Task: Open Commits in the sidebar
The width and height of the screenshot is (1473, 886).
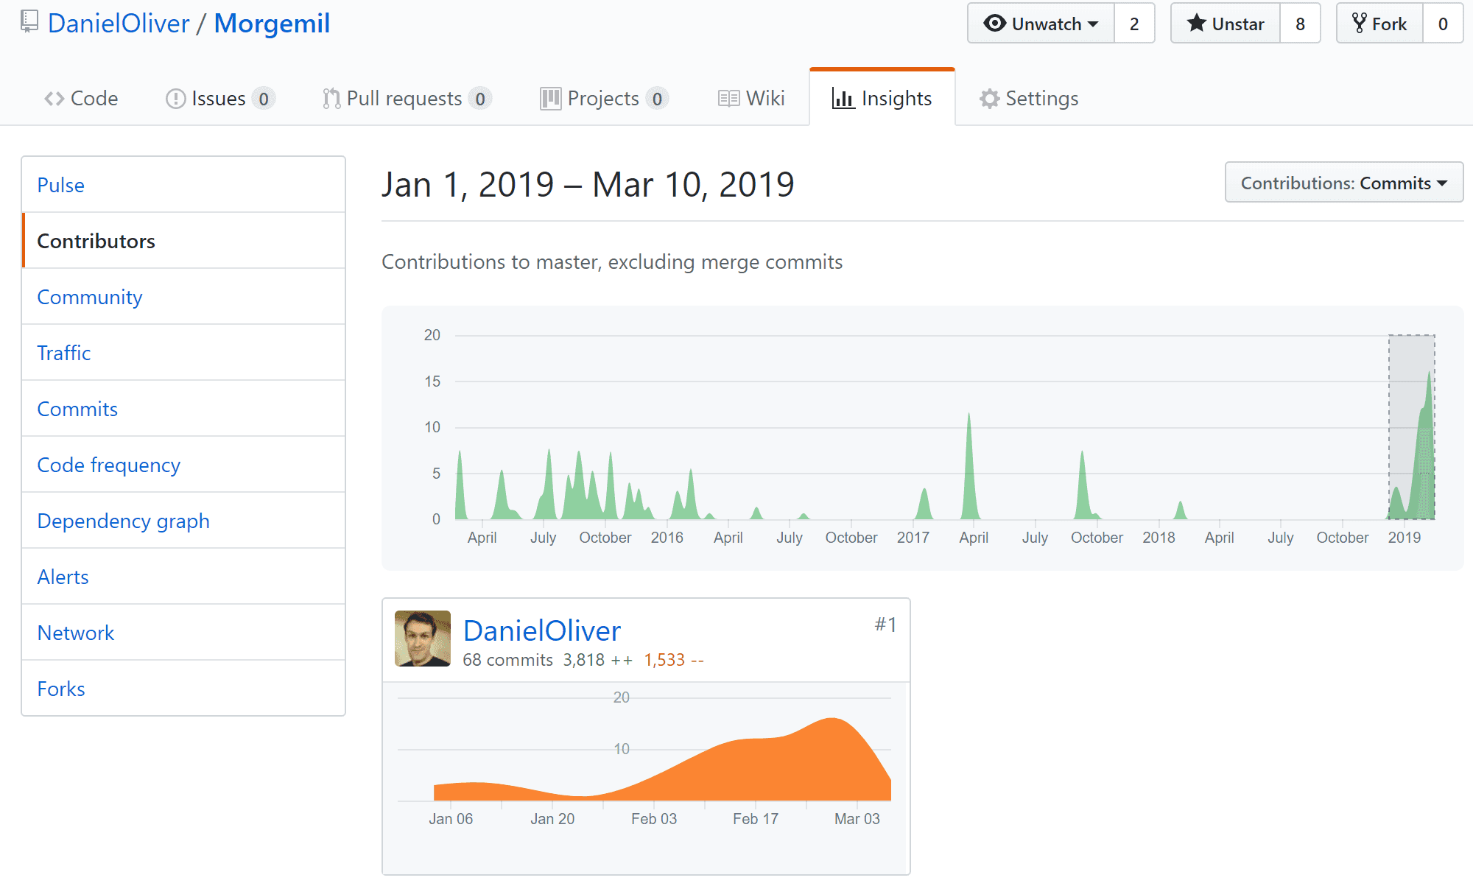Action: click(183, 409)
